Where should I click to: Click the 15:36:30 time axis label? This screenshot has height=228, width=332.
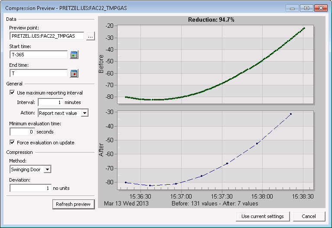140,196
